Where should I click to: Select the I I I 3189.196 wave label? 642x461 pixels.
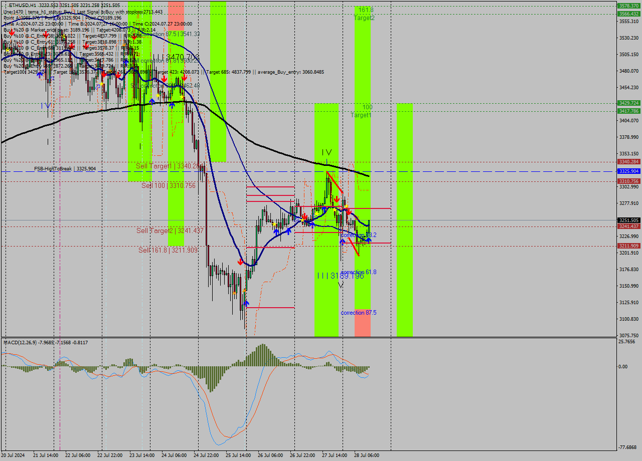click(341, 276)
